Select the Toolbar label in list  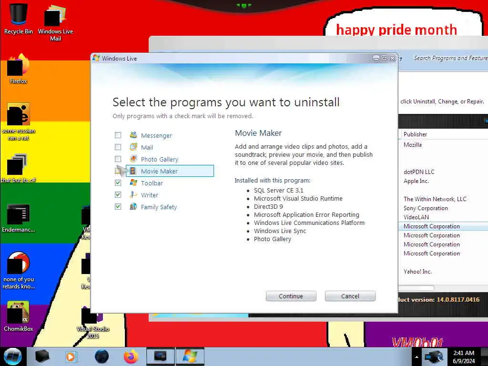click(x=152, y=183)
